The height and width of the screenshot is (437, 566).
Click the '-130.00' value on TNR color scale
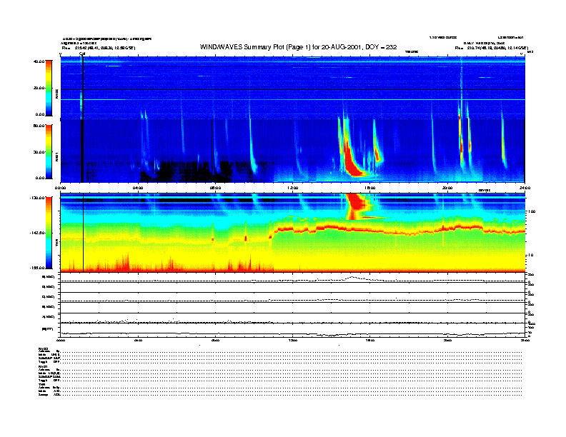coord(37,198)
